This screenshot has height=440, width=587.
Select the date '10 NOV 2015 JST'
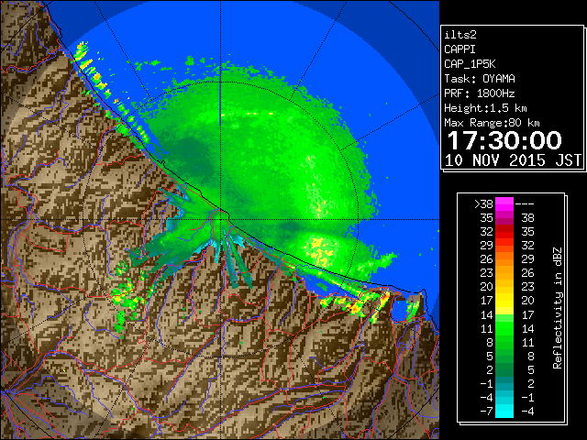[x=513, y=160]
